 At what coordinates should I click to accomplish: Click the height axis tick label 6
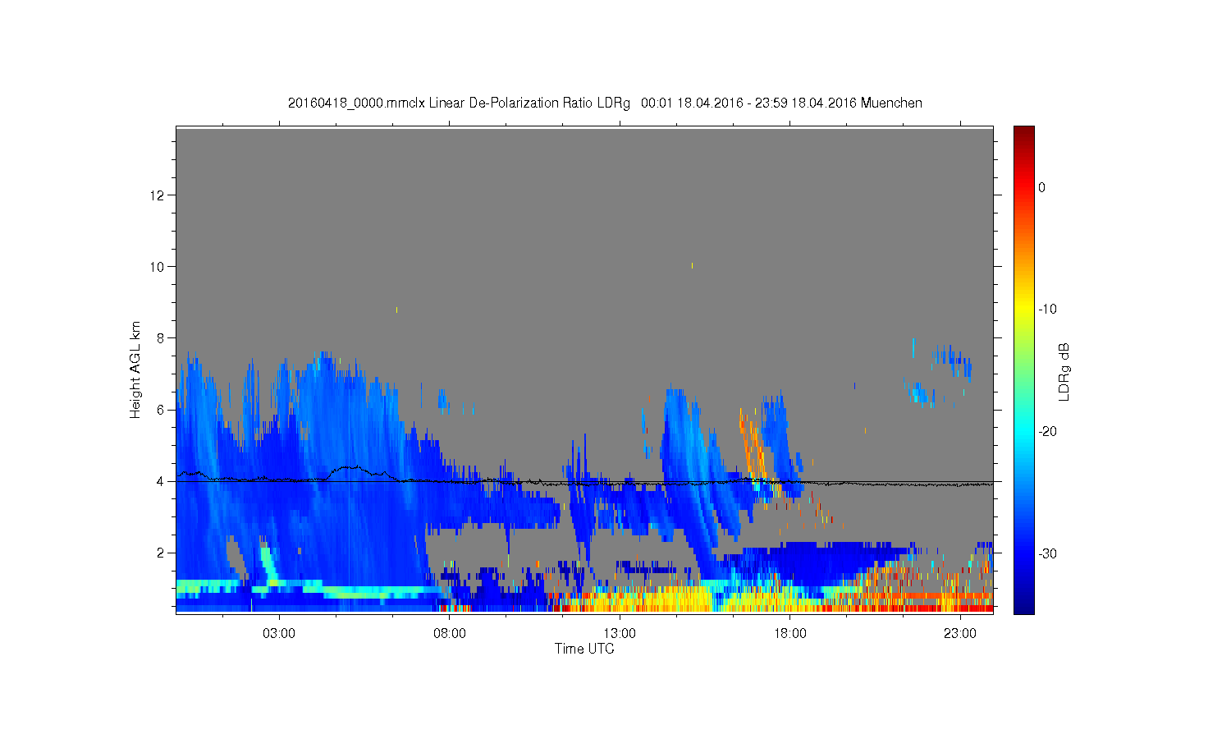(x=162, y=410)
